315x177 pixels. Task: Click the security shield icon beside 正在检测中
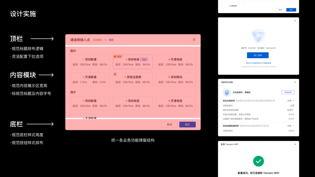tap(227, 93)
